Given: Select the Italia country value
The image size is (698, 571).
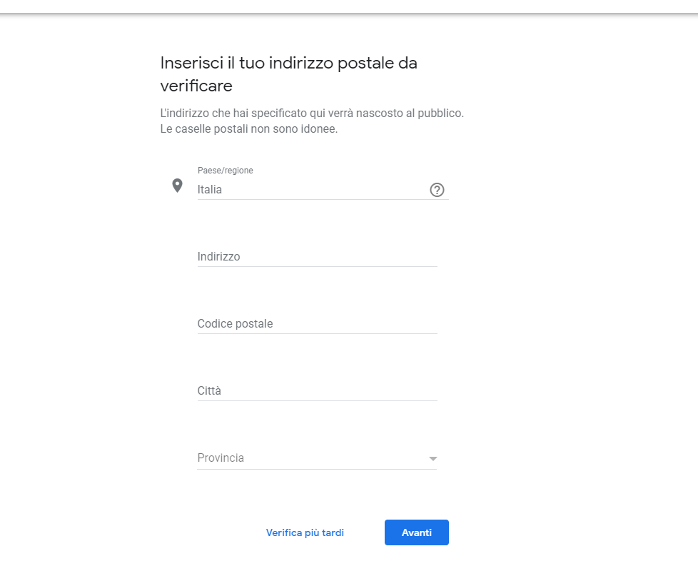Looking at the screenshot, I should pos(210,190).
